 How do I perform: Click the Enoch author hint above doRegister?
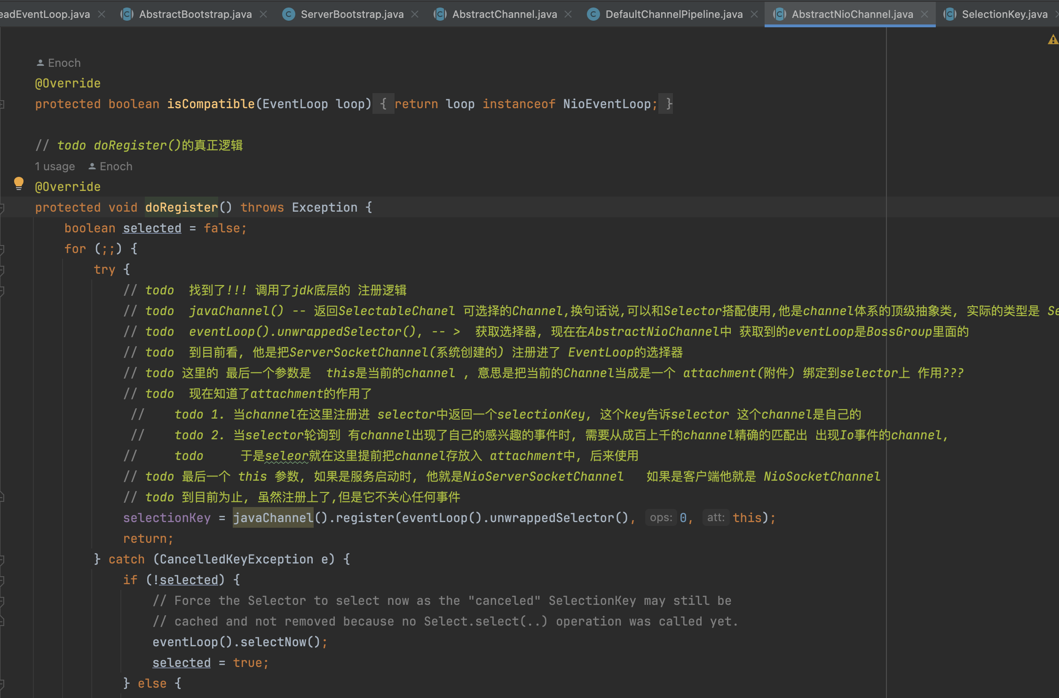(x=116, y=166)
